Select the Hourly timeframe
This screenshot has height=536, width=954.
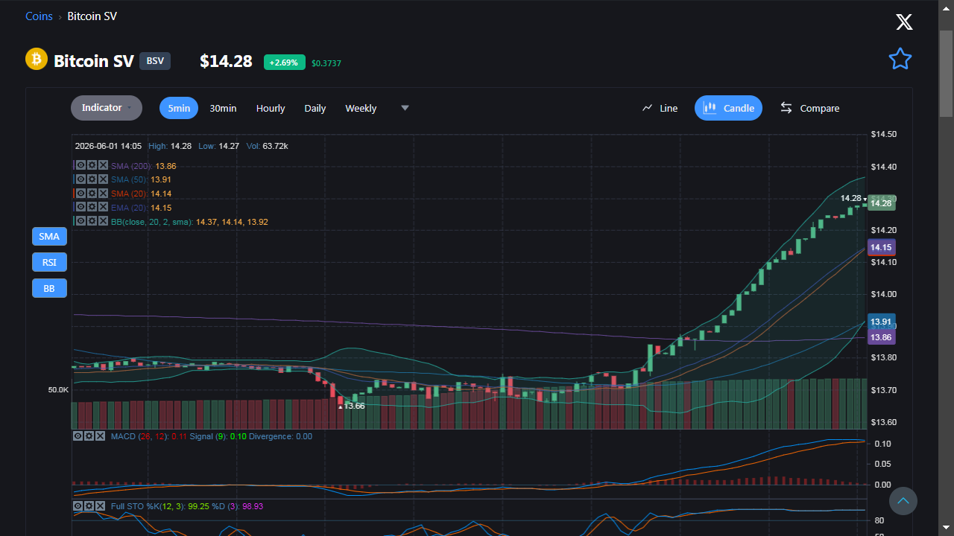click(271, 108)
